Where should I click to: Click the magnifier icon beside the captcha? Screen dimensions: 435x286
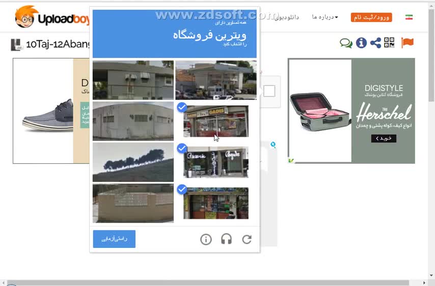(273, 145)
